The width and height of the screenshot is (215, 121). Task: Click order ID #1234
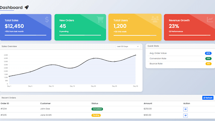tap(3, 109)
